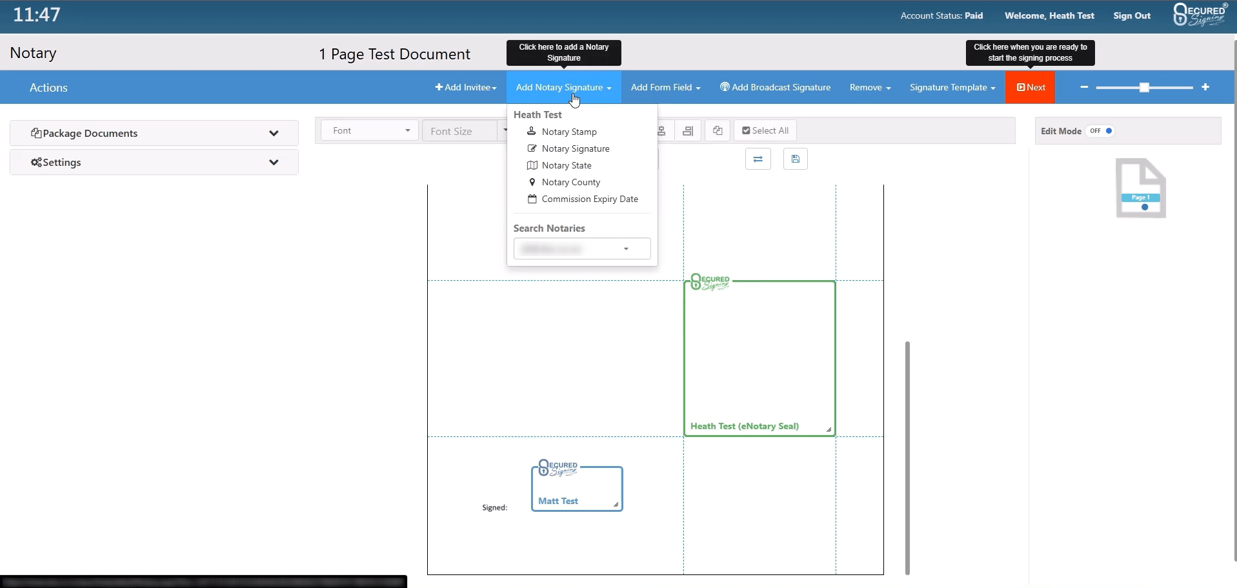Screen dimensions: 1237x588
Task: Toggle the Edit Mode switch
Action: [1101, 131]
